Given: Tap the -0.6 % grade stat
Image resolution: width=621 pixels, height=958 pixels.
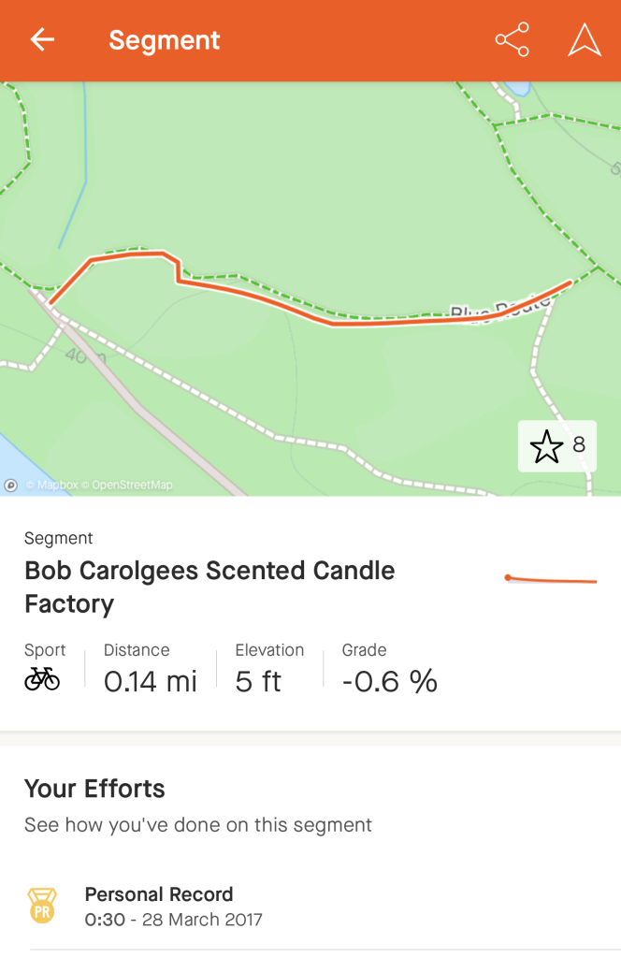Looking at the screenshot, I should point(389,681).
